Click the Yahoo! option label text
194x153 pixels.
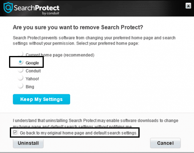pos(32,79)
